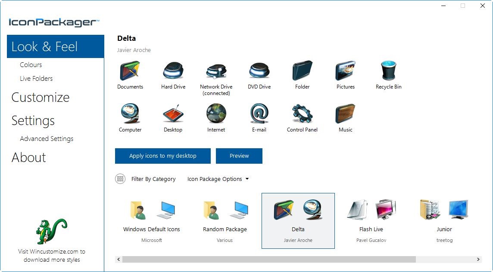Click the Preview button
Screen dimensions: 493x272
pos(239,156)
